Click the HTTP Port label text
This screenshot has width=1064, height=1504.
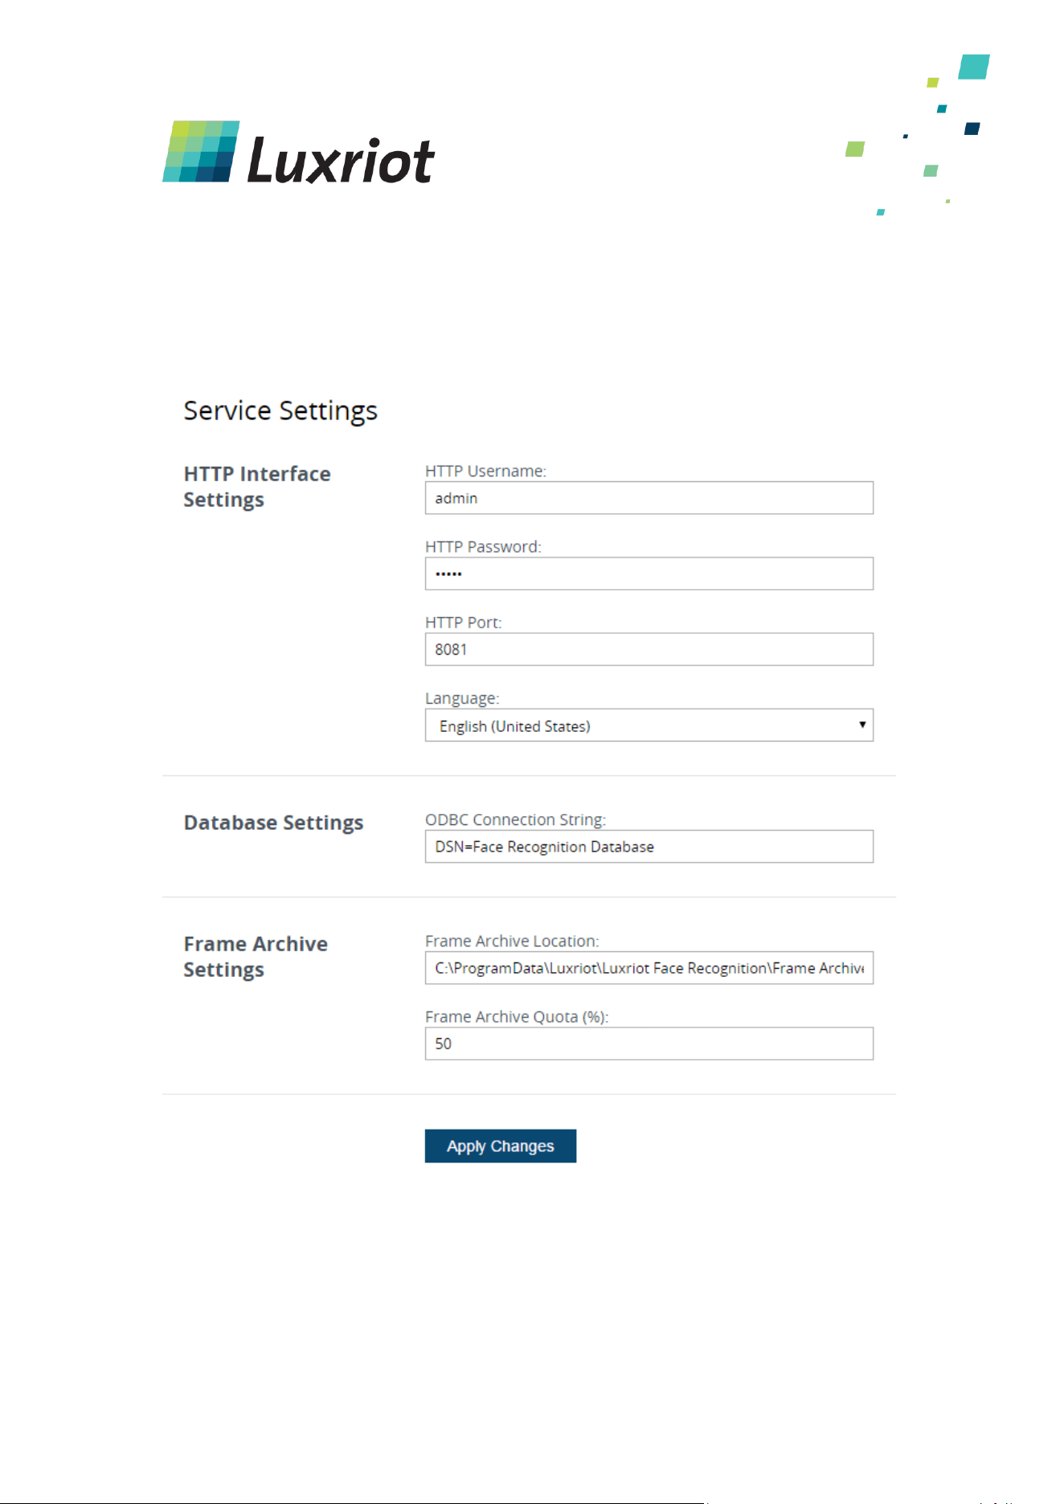pyautogui.click(x=463, y=623)
